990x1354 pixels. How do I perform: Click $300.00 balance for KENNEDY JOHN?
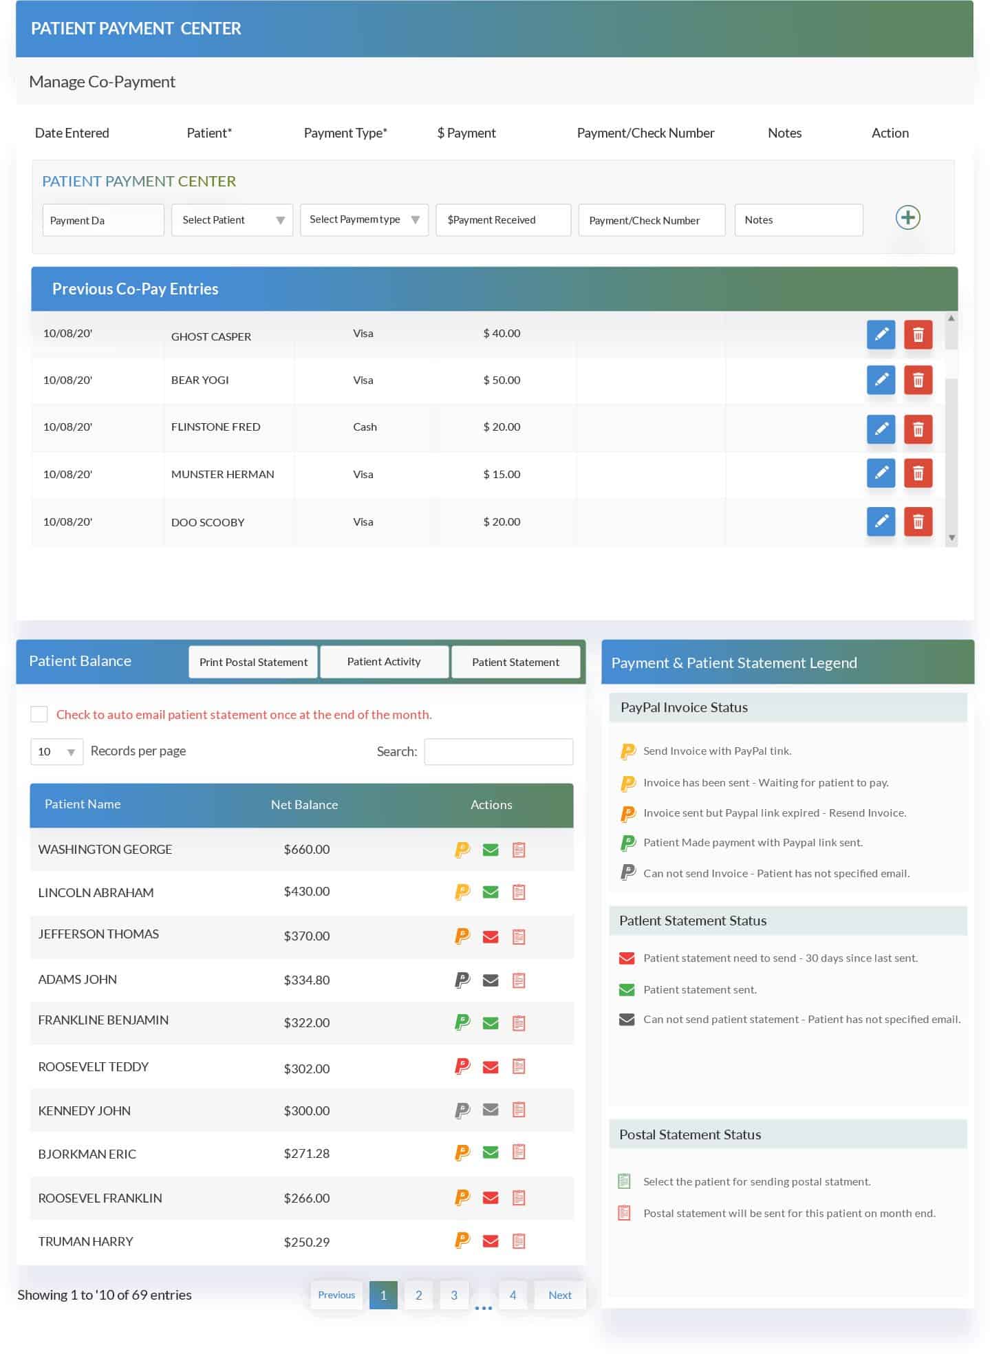pos(307,1110)
